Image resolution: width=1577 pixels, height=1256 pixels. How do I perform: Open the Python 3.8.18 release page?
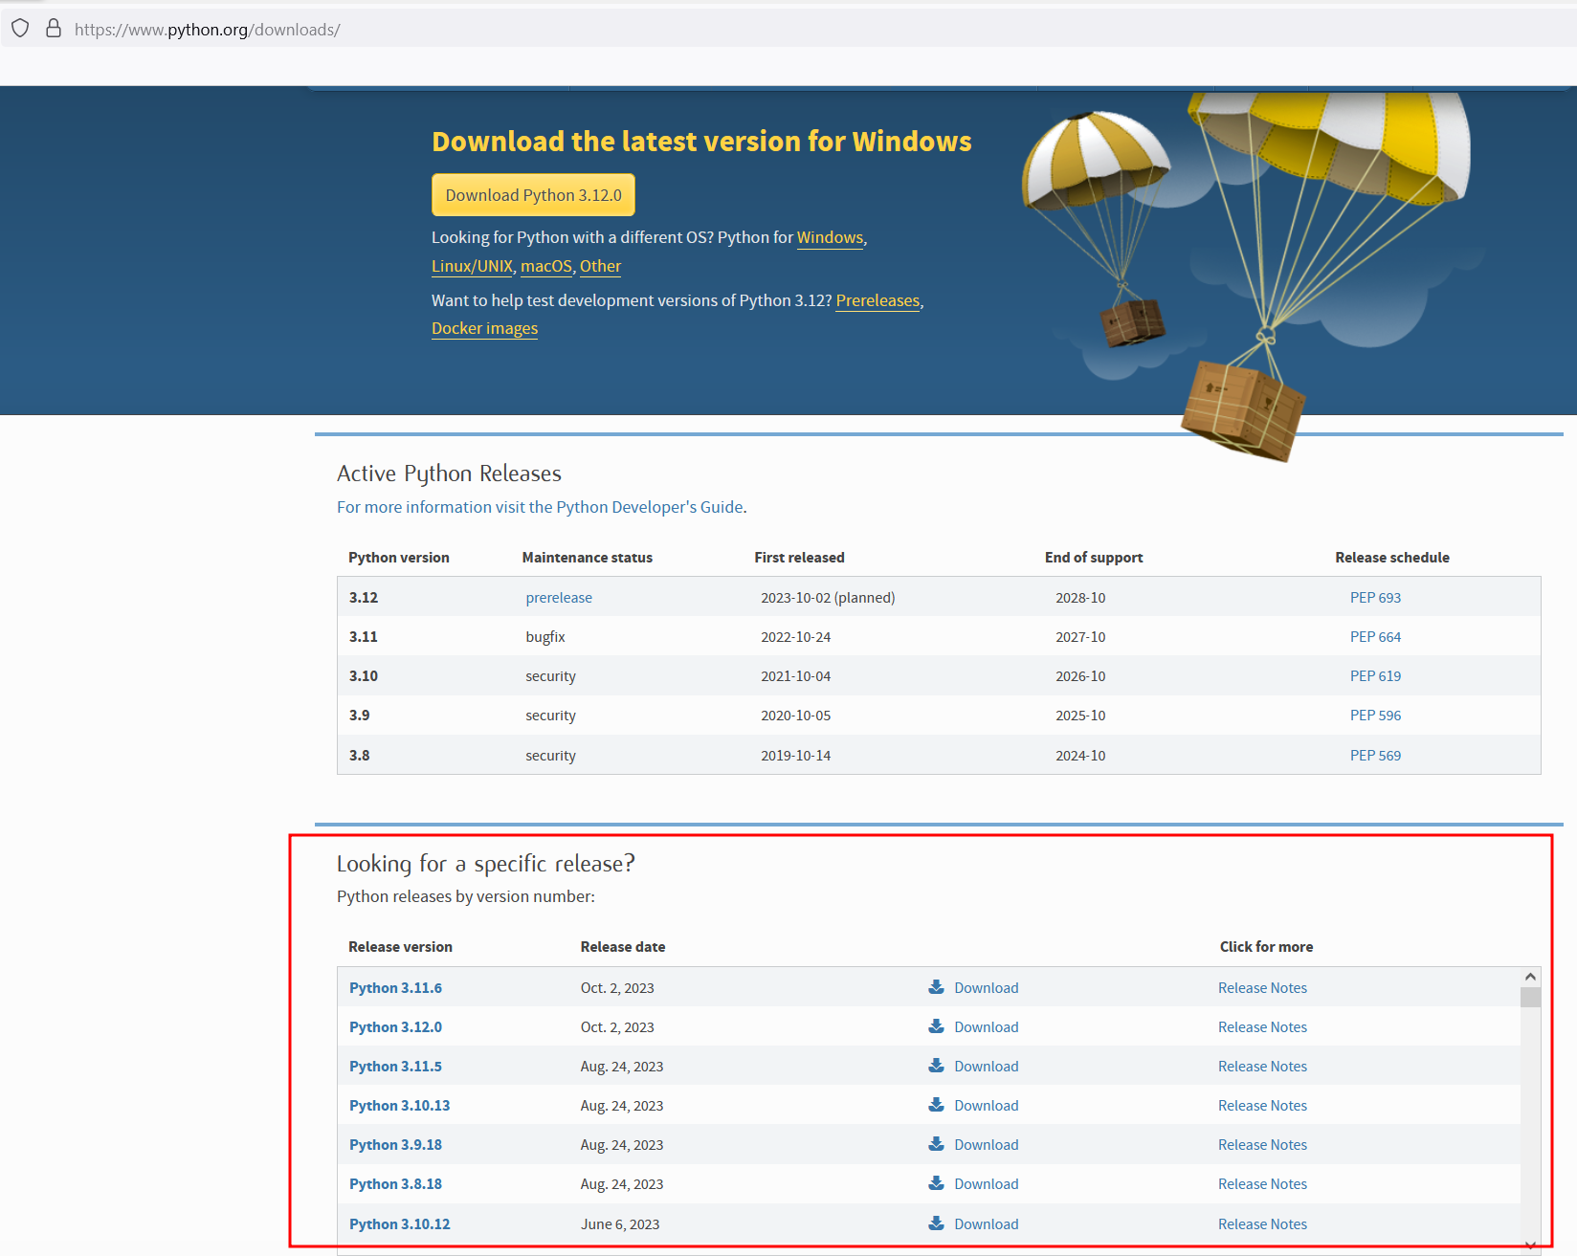tap(395, 1184)
